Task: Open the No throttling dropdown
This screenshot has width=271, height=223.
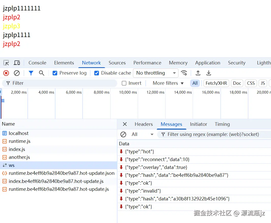Action: [156, 73]
